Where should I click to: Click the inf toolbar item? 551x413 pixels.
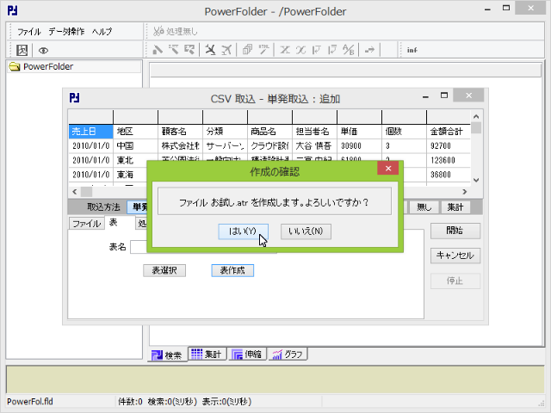[x=412, y=50]
